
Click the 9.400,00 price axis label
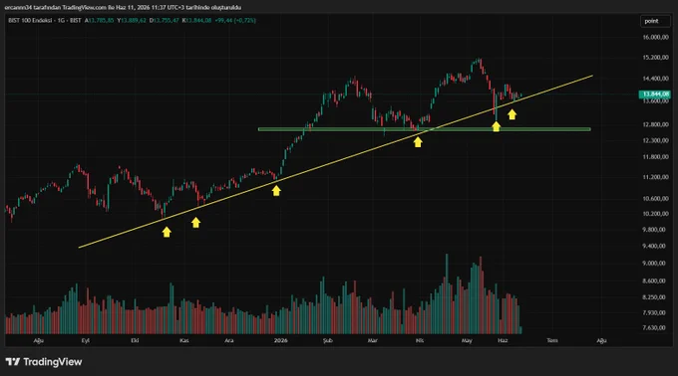654,247
